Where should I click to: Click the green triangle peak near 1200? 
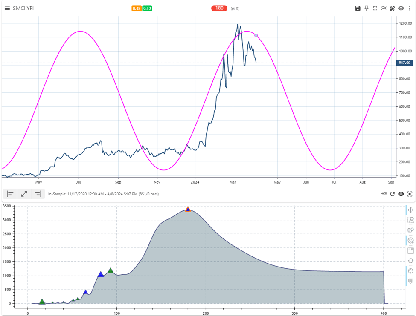111,270
